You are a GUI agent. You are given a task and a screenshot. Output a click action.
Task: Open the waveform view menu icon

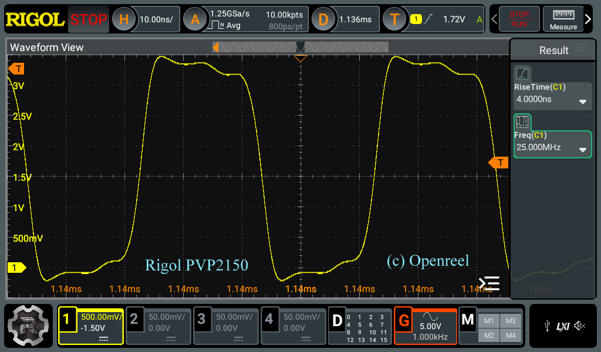489,283
